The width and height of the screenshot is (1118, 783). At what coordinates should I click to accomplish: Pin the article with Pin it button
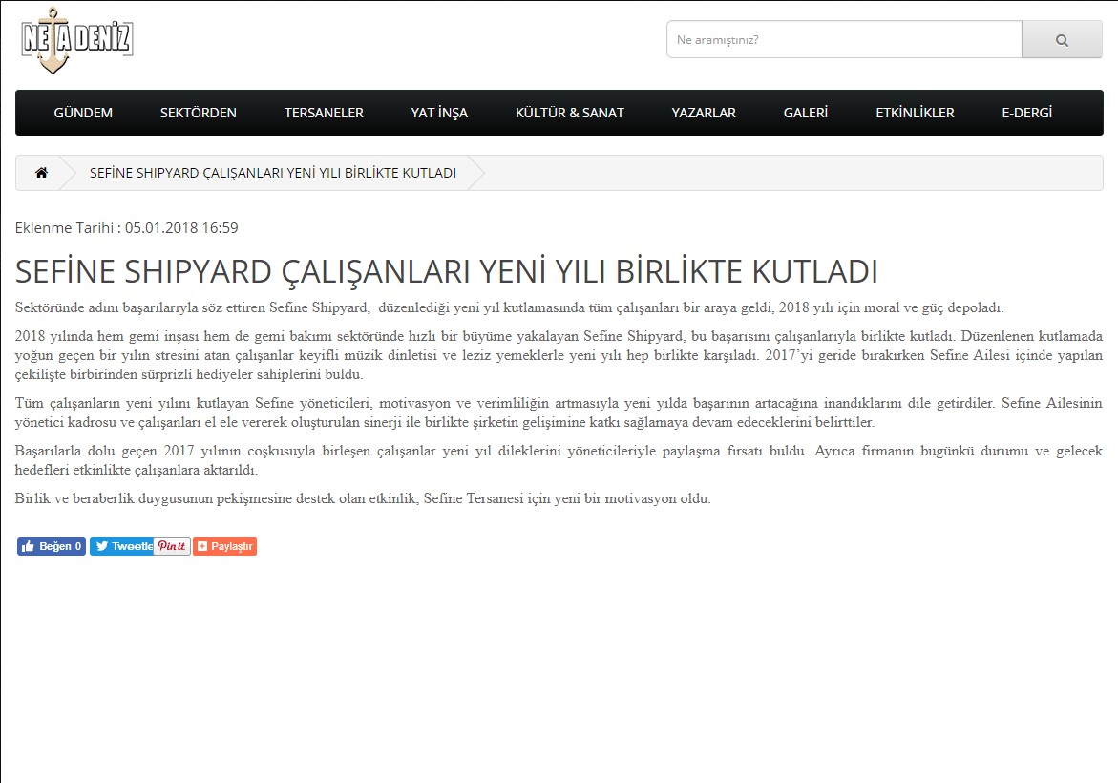172,546
